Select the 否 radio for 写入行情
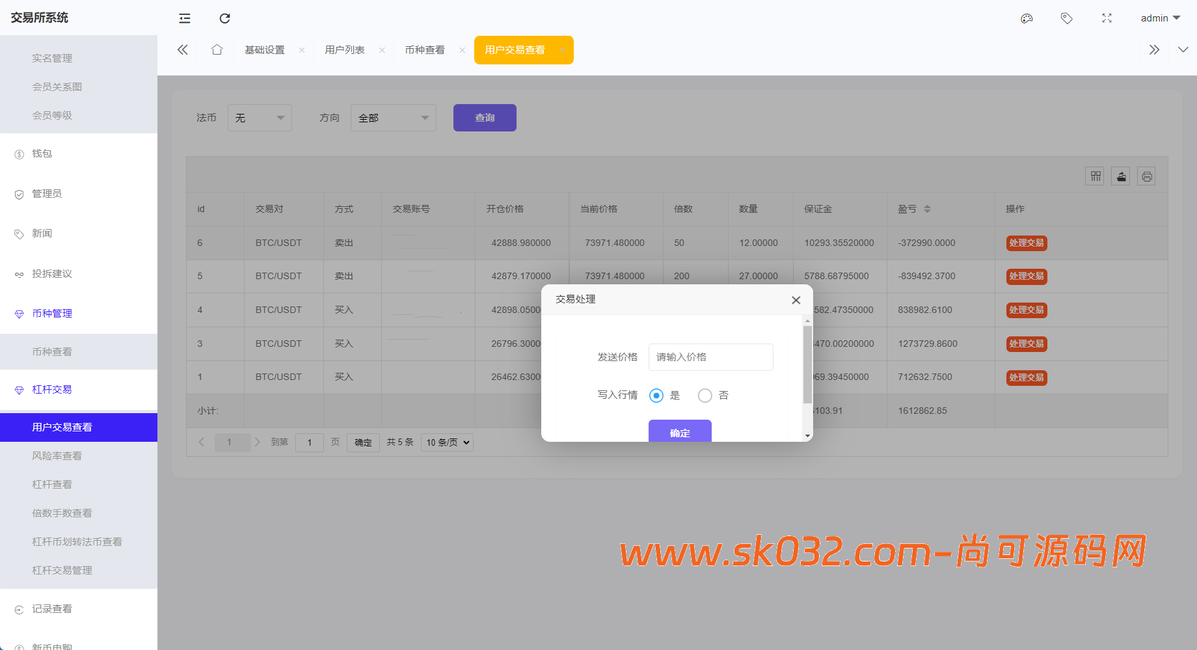This screenshot has width=1197, height=650. (705, 396)
